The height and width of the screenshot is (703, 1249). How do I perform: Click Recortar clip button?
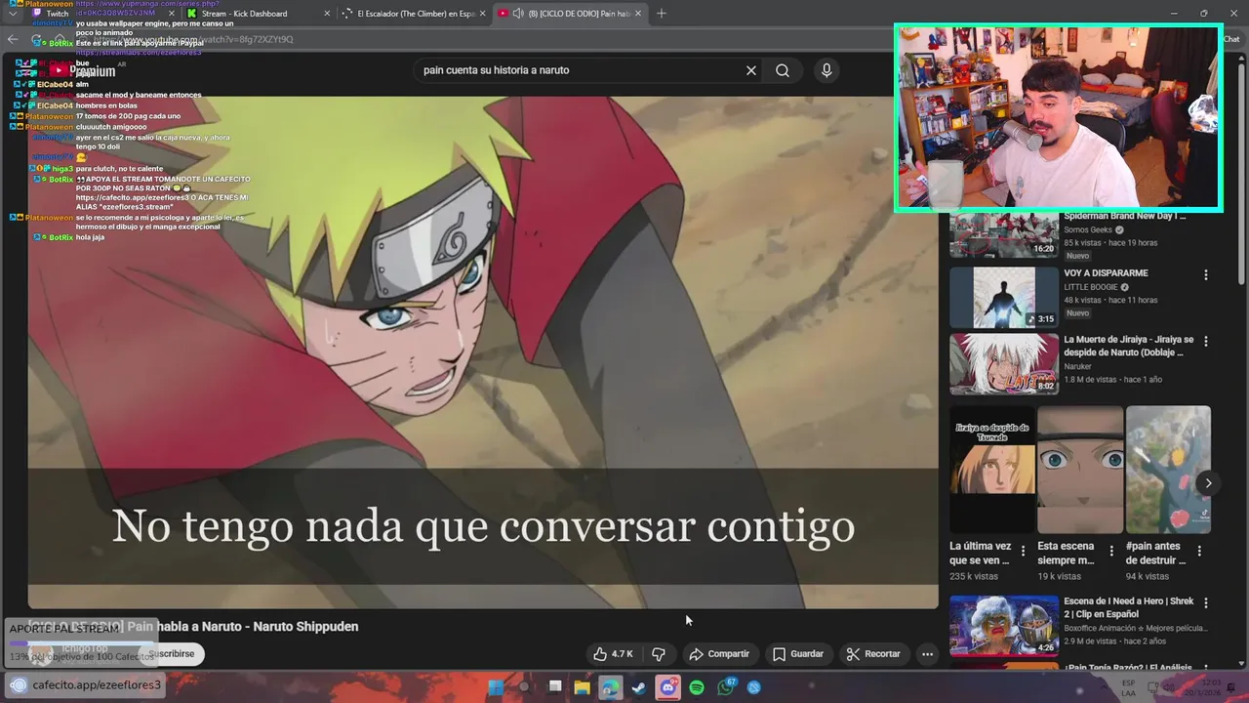tap(873, 654)
